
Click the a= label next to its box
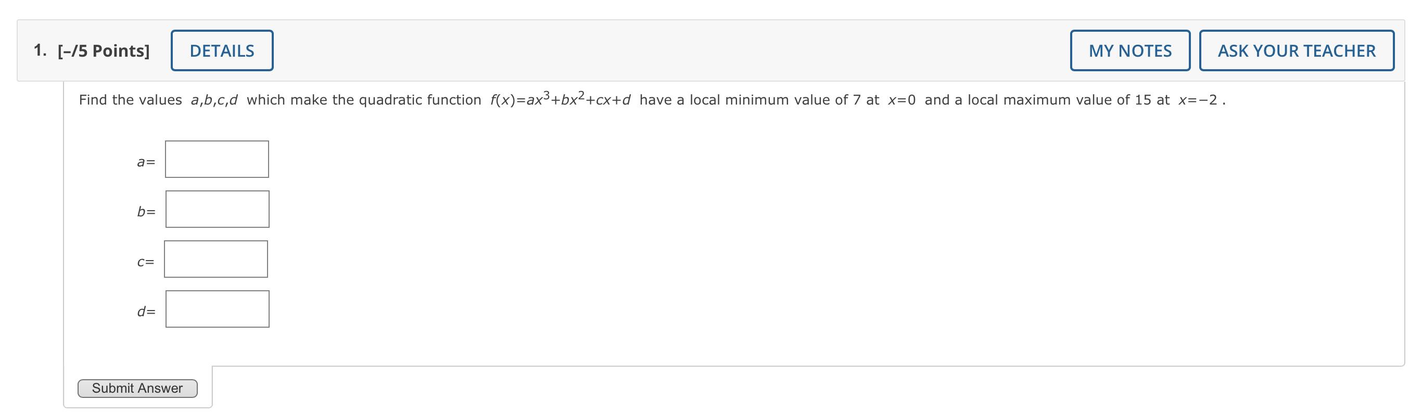[145, 162]
